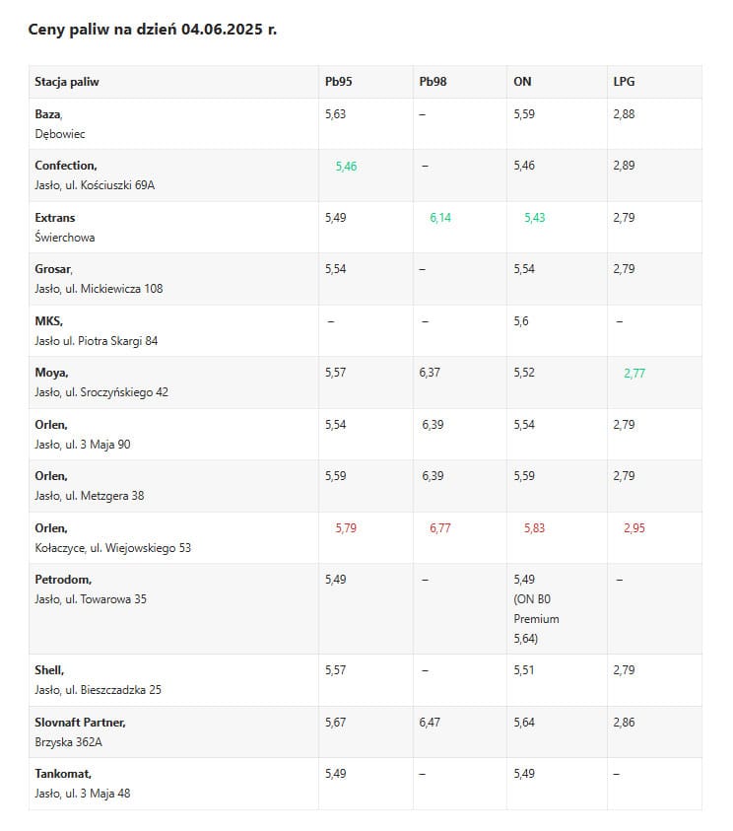Click Orlen address ul. Metzgera 38
Viewport: 733px width, 831px height.
tap(89, 496)
